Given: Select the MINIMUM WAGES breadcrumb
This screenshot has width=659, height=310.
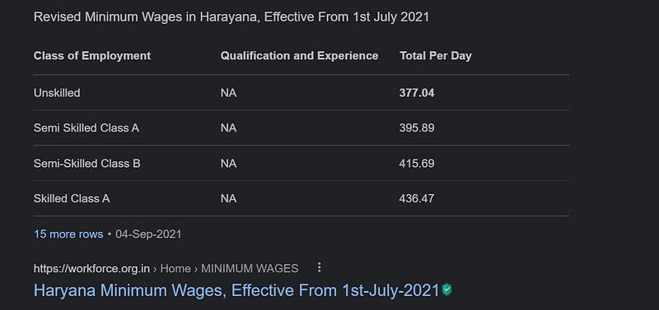Looking at the screenshot, I should tap(250, 268).
